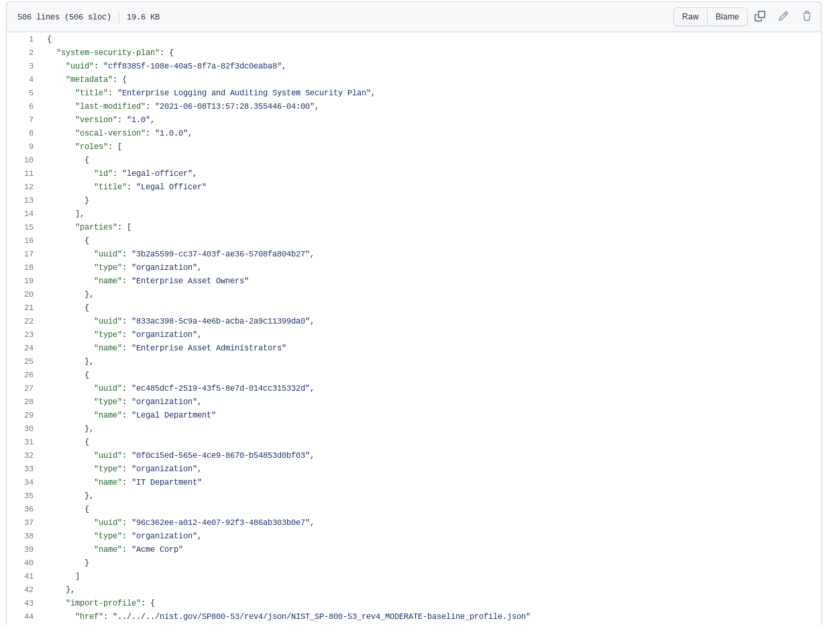
Task: Click the Acme Corp organization name
Action: [x=157, y=549]
